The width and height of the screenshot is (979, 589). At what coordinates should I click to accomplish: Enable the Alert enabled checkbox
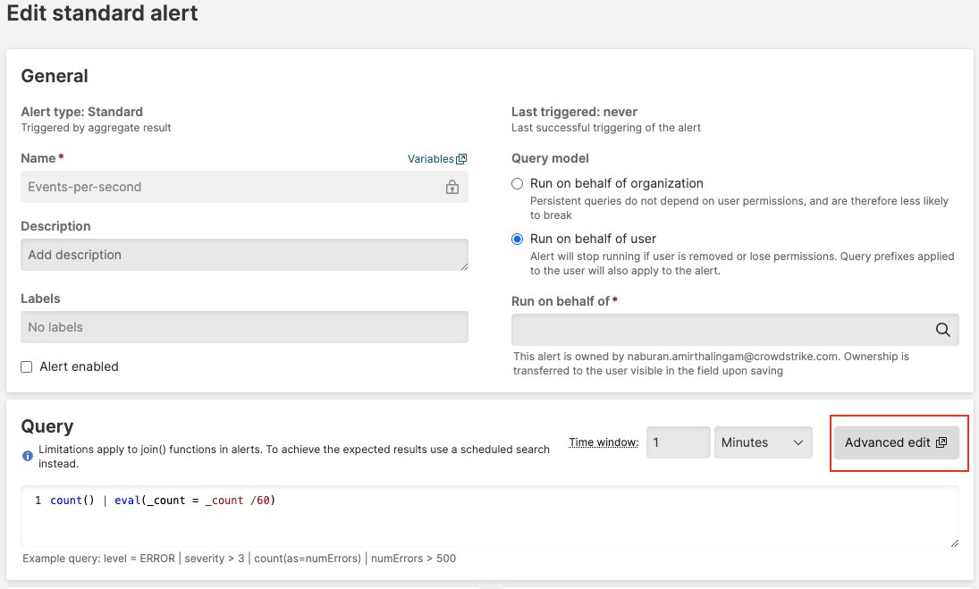27,366
